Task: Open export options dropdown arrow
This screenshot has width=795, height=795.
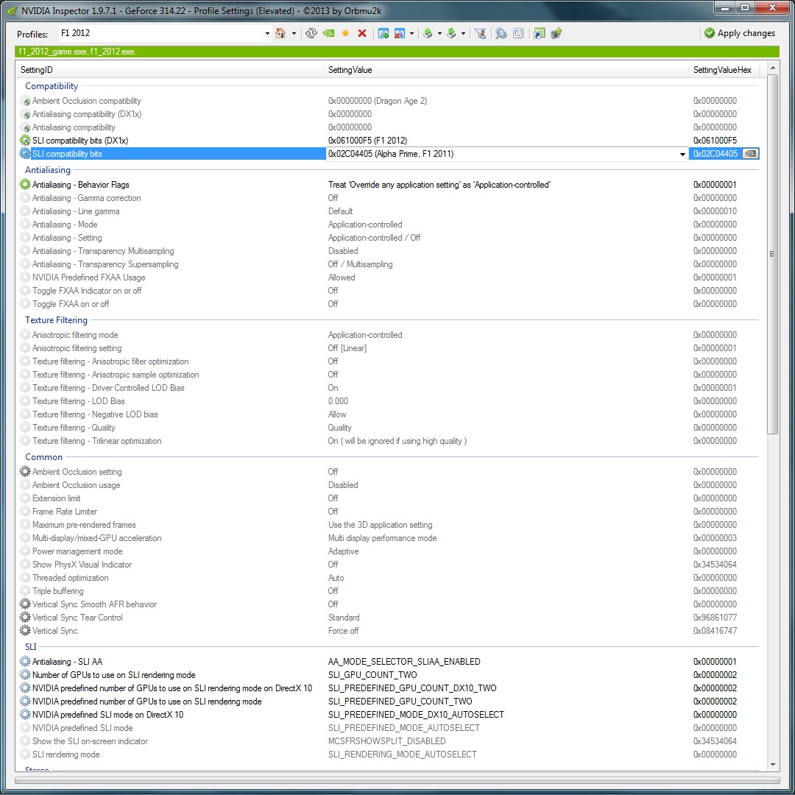Action: click(x=439, y=34)
